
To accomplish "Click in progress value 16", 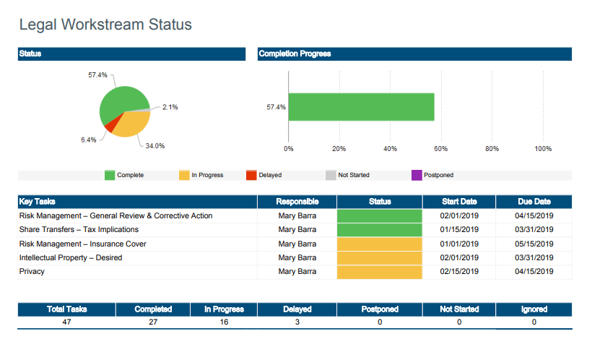I will point(224,322).
